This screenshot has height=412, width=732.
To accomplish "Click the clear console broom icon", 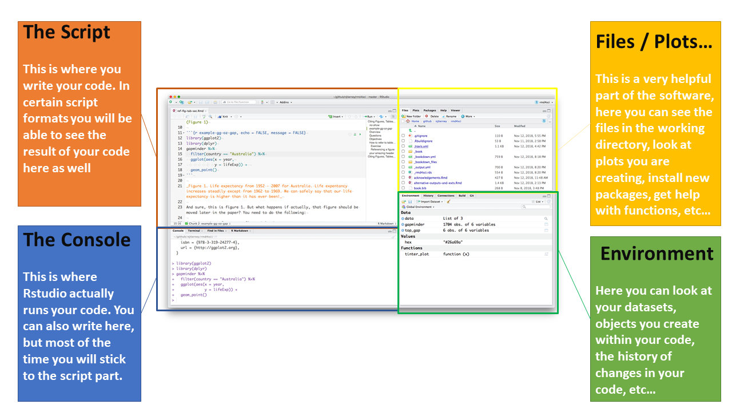I will pyautogui.click(x=393, y=236).
